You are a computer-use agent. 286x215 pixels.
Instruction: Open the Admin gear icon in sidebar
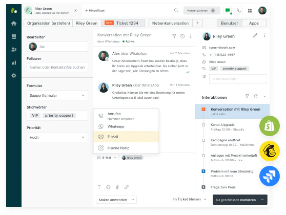(x=14, y=75)
